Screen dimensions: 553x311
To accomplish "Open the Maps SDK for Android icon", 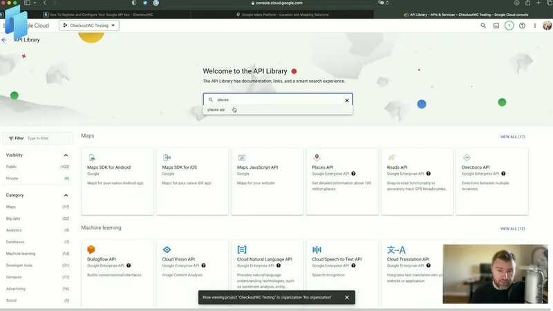I will click(92, 158).
